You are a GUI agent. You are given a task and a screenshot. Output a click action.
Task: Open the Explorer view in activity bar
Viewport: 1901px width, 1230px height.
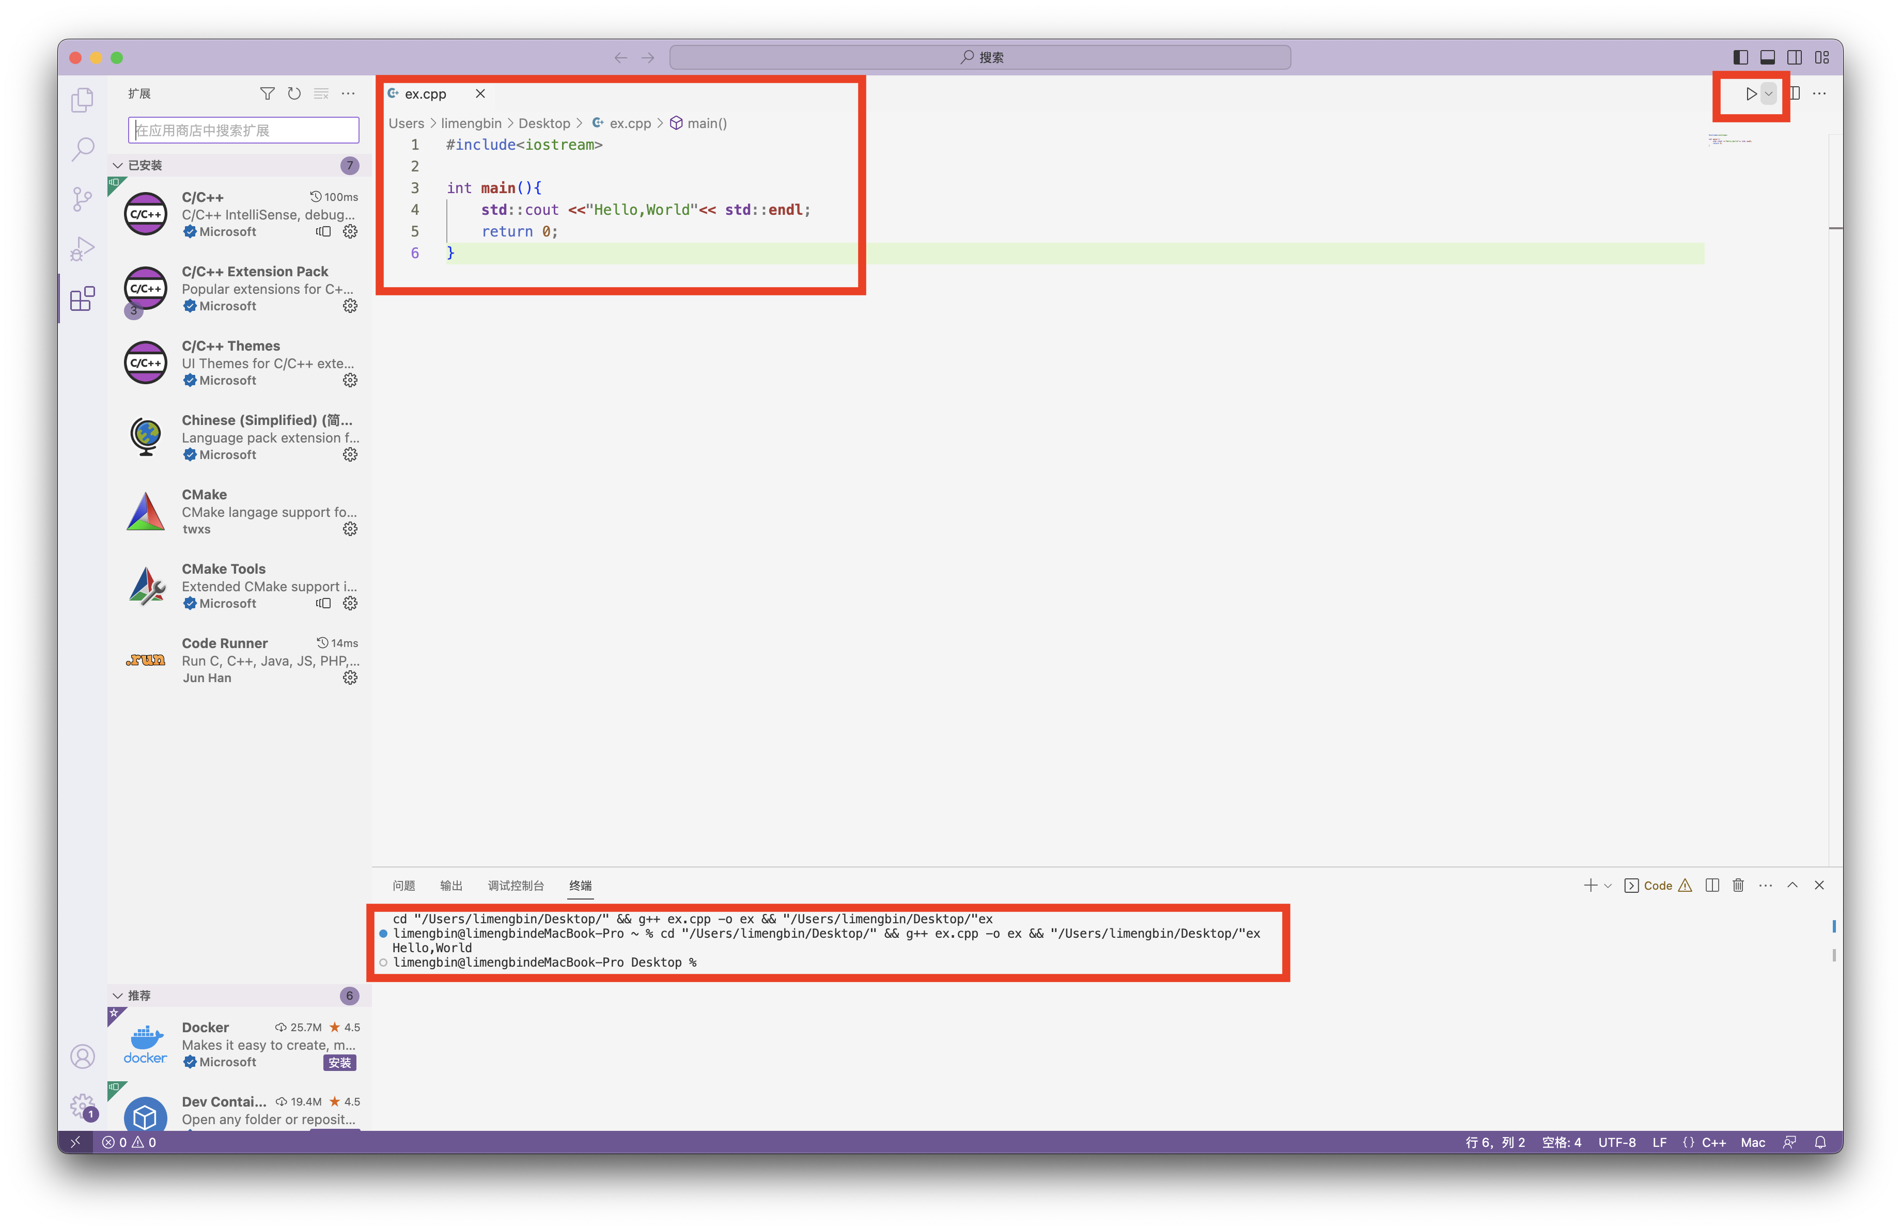(x=82, y=100)
